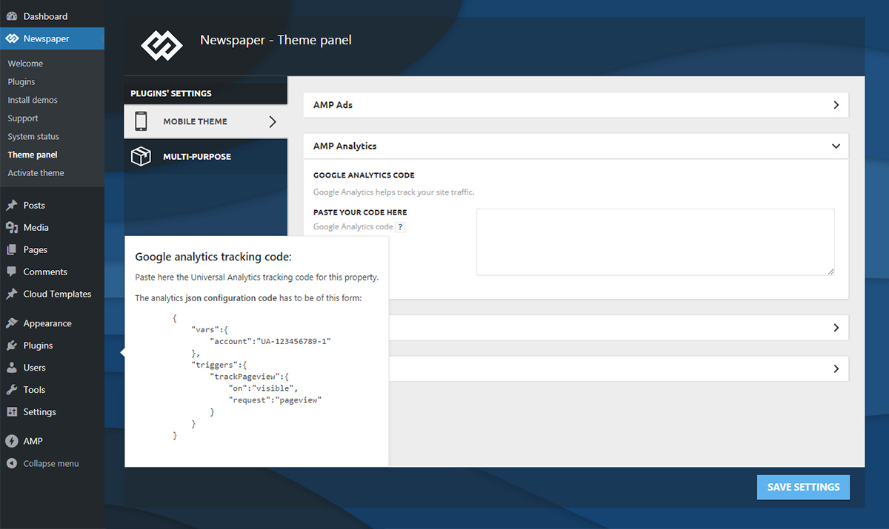Click the "Newspaper - Theme panel" header title
Image resolution: width=889 pixels, height=529 pixels.
coord(276,40)
